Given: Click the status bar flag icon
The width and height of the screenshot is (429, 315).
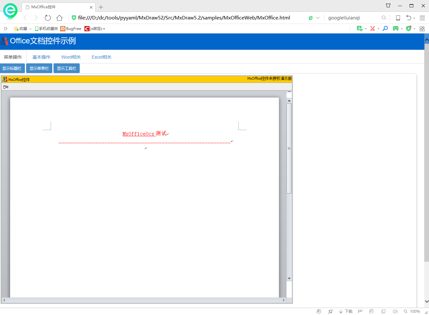Looking at the screenshot, I should 360,311.
